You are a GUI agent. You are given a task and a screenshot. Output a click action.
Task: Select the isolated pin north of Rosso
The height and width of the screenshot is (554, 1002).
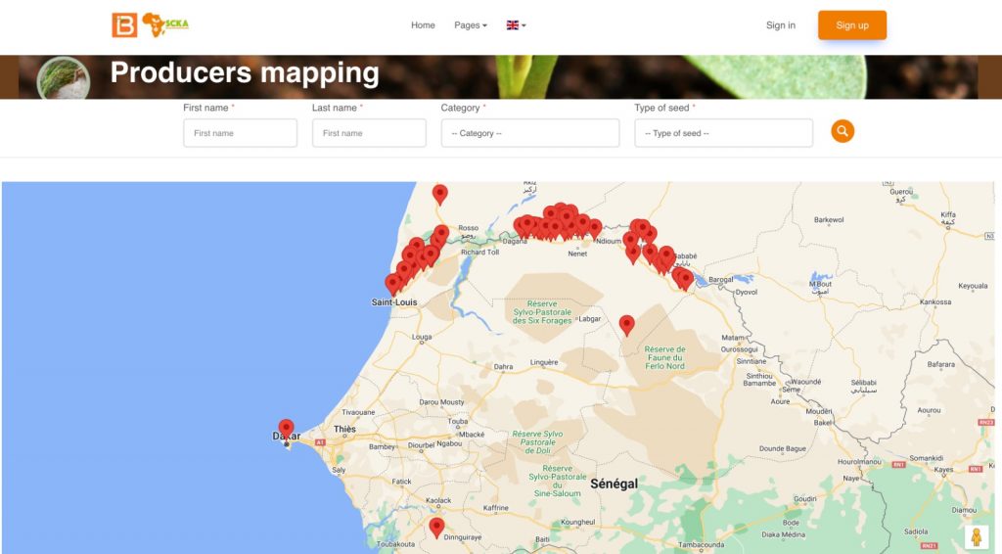439,194
